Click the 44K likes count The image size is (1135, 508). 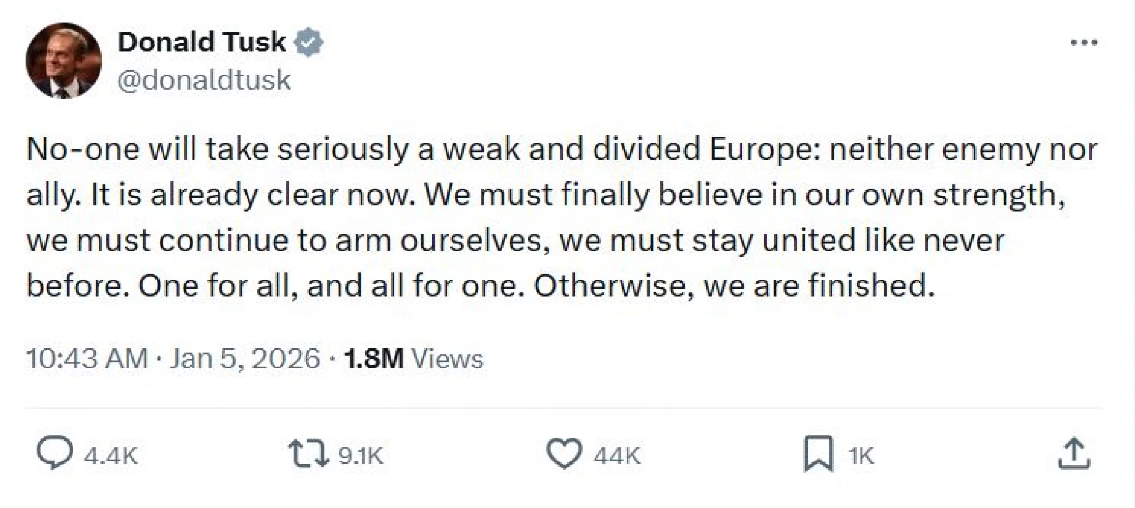(617, 456)
